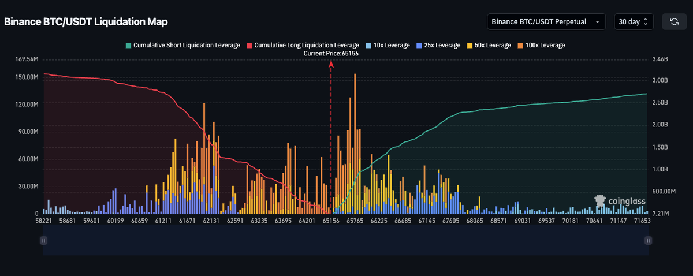Click the 67605 x-axis price label
This screenshot has height=276, width=693.
click(x=450, y=221)
